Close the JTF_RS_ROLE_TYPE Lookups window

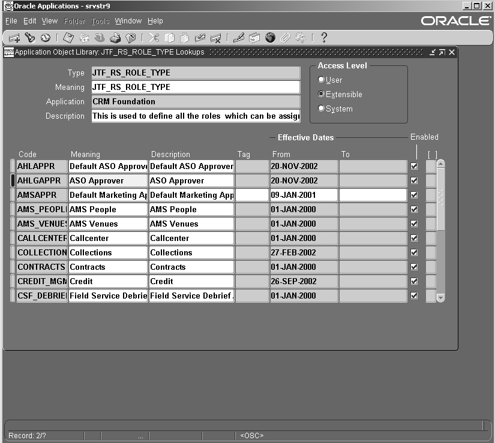452,52
